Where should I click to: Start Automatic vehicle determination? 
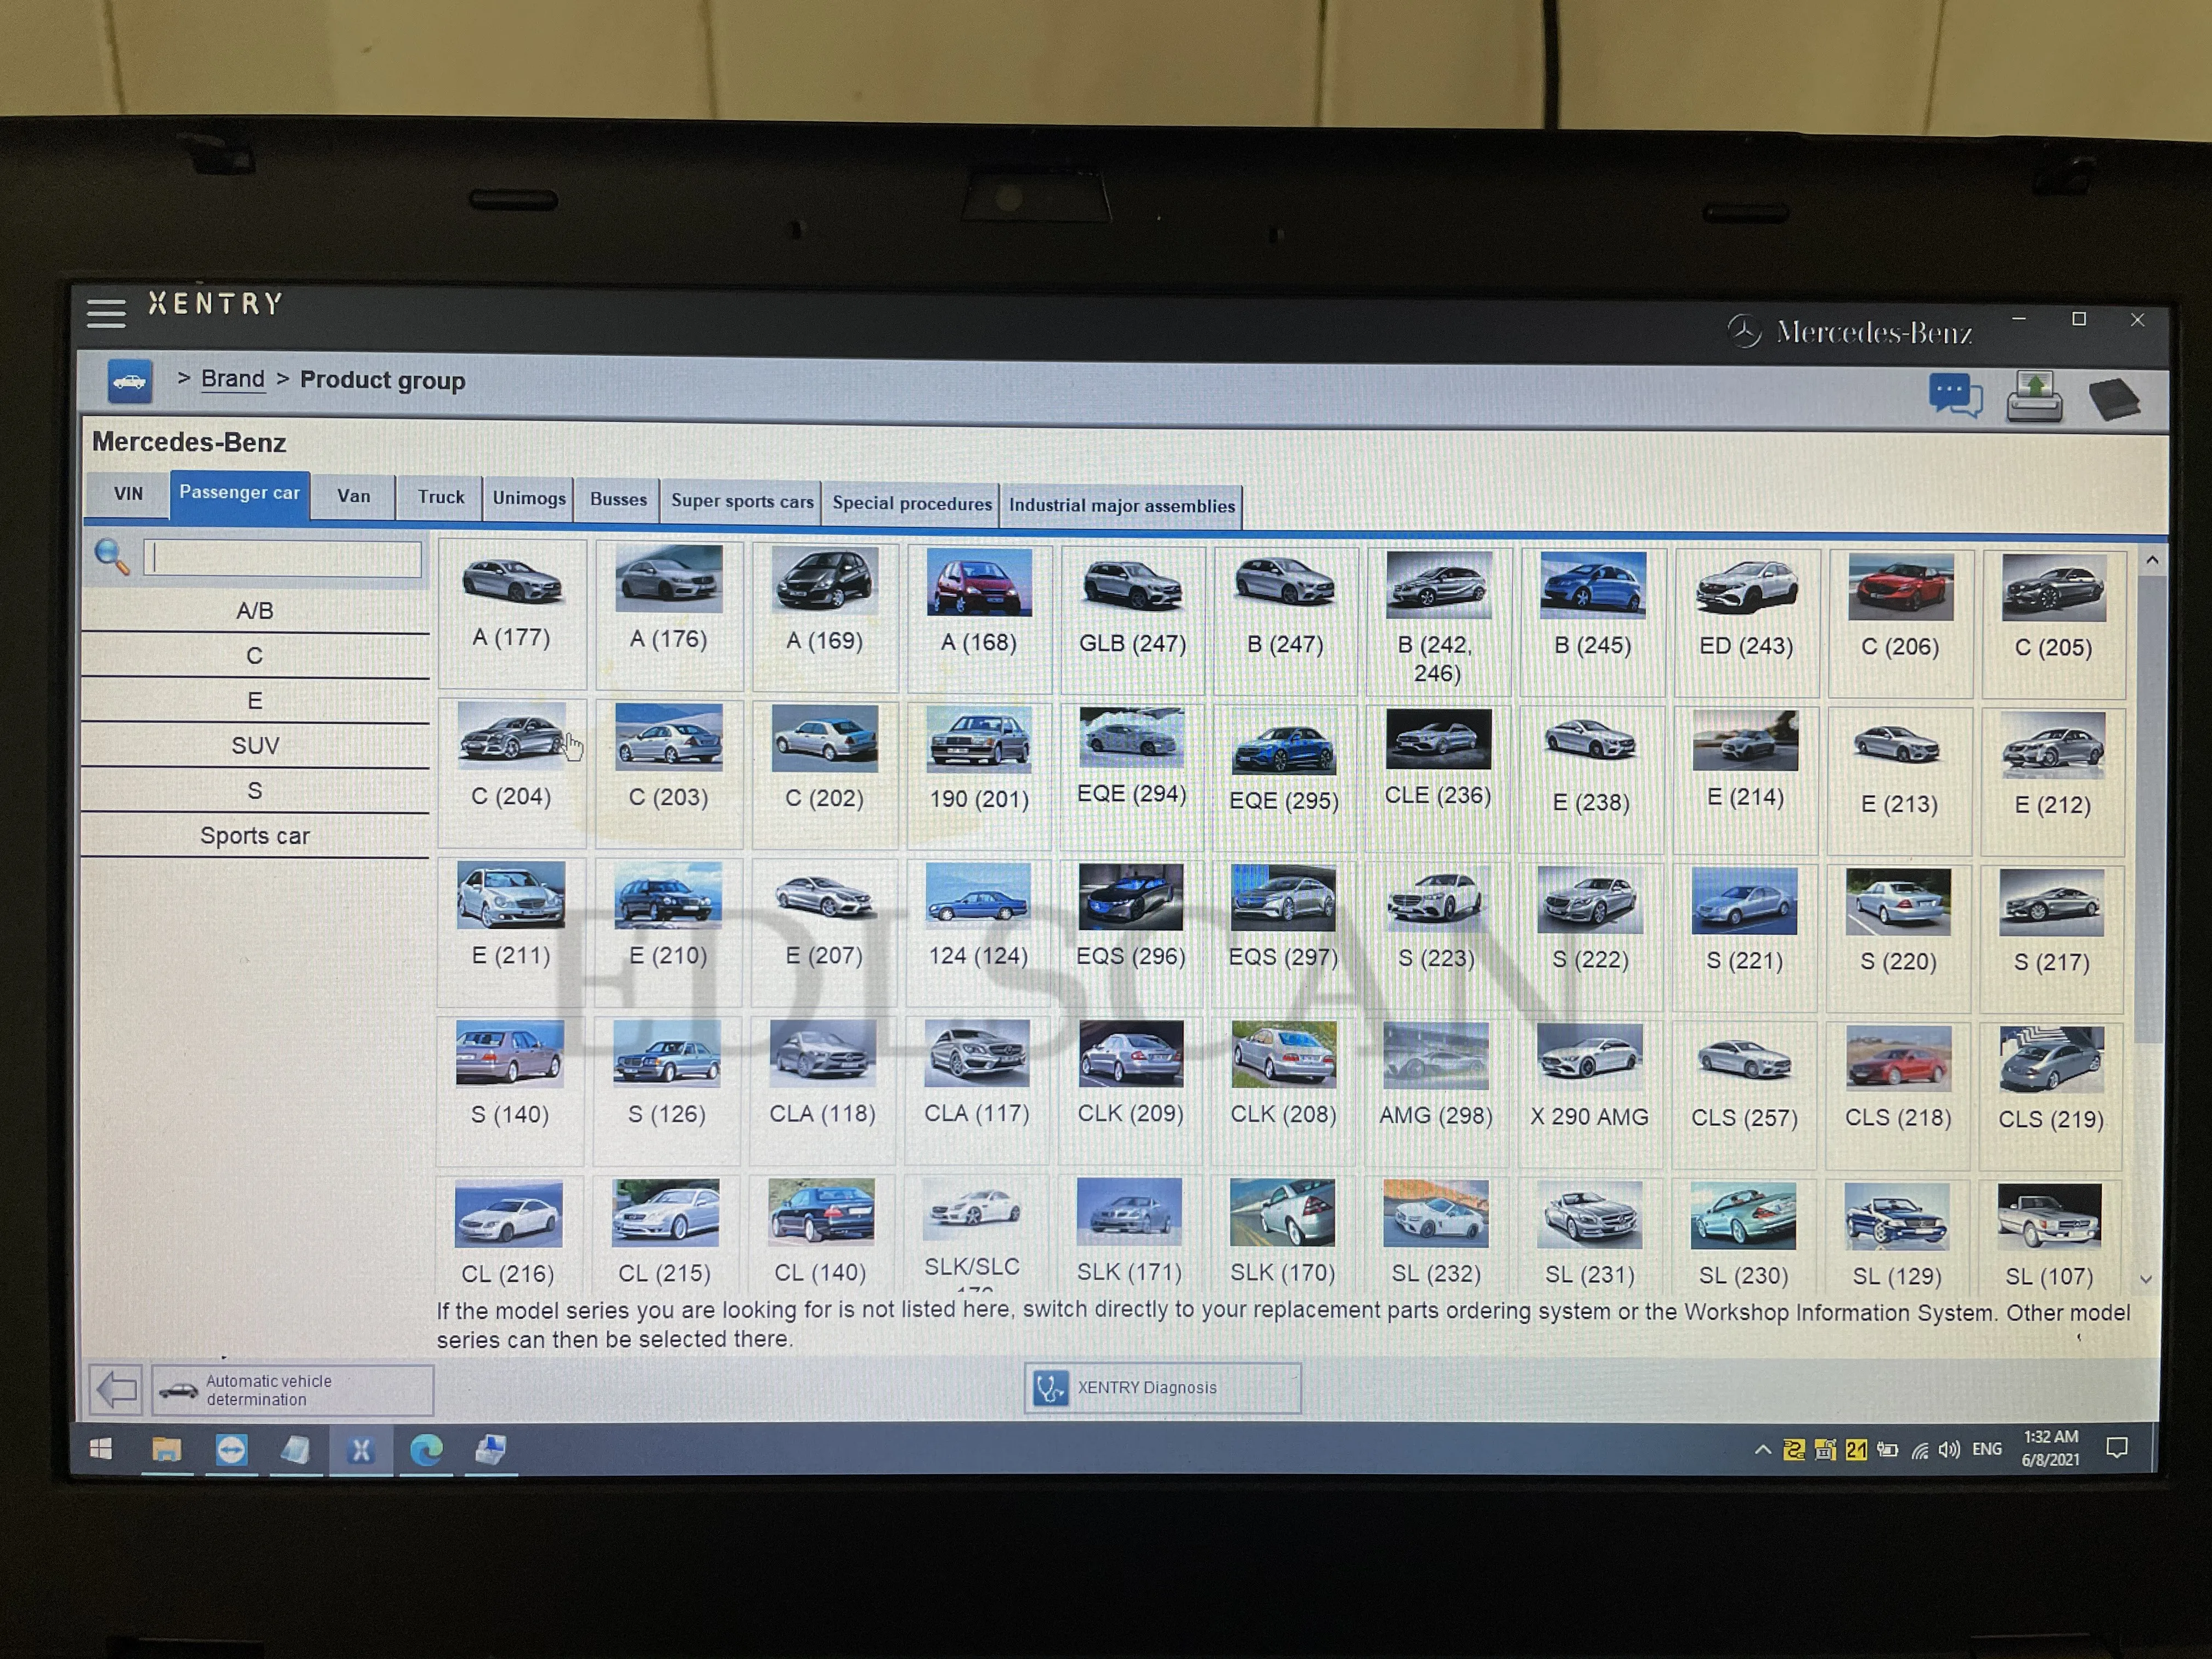tap(292, 1390)
